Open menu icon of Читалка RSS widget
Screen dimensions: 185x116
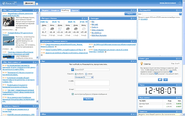click(179, 10)
